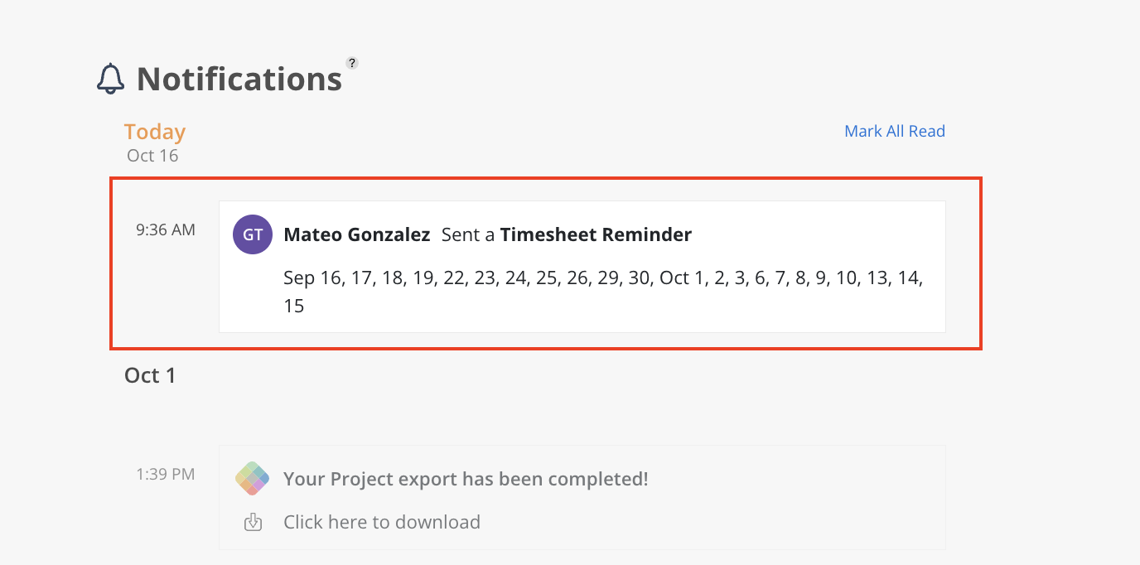Open the help question mark icon
Viewport: 1140px width, 565px height.
click(x=352, y=63)
